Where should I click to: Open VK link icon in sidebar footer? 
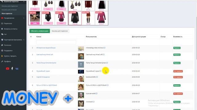[x=17, y=68]
